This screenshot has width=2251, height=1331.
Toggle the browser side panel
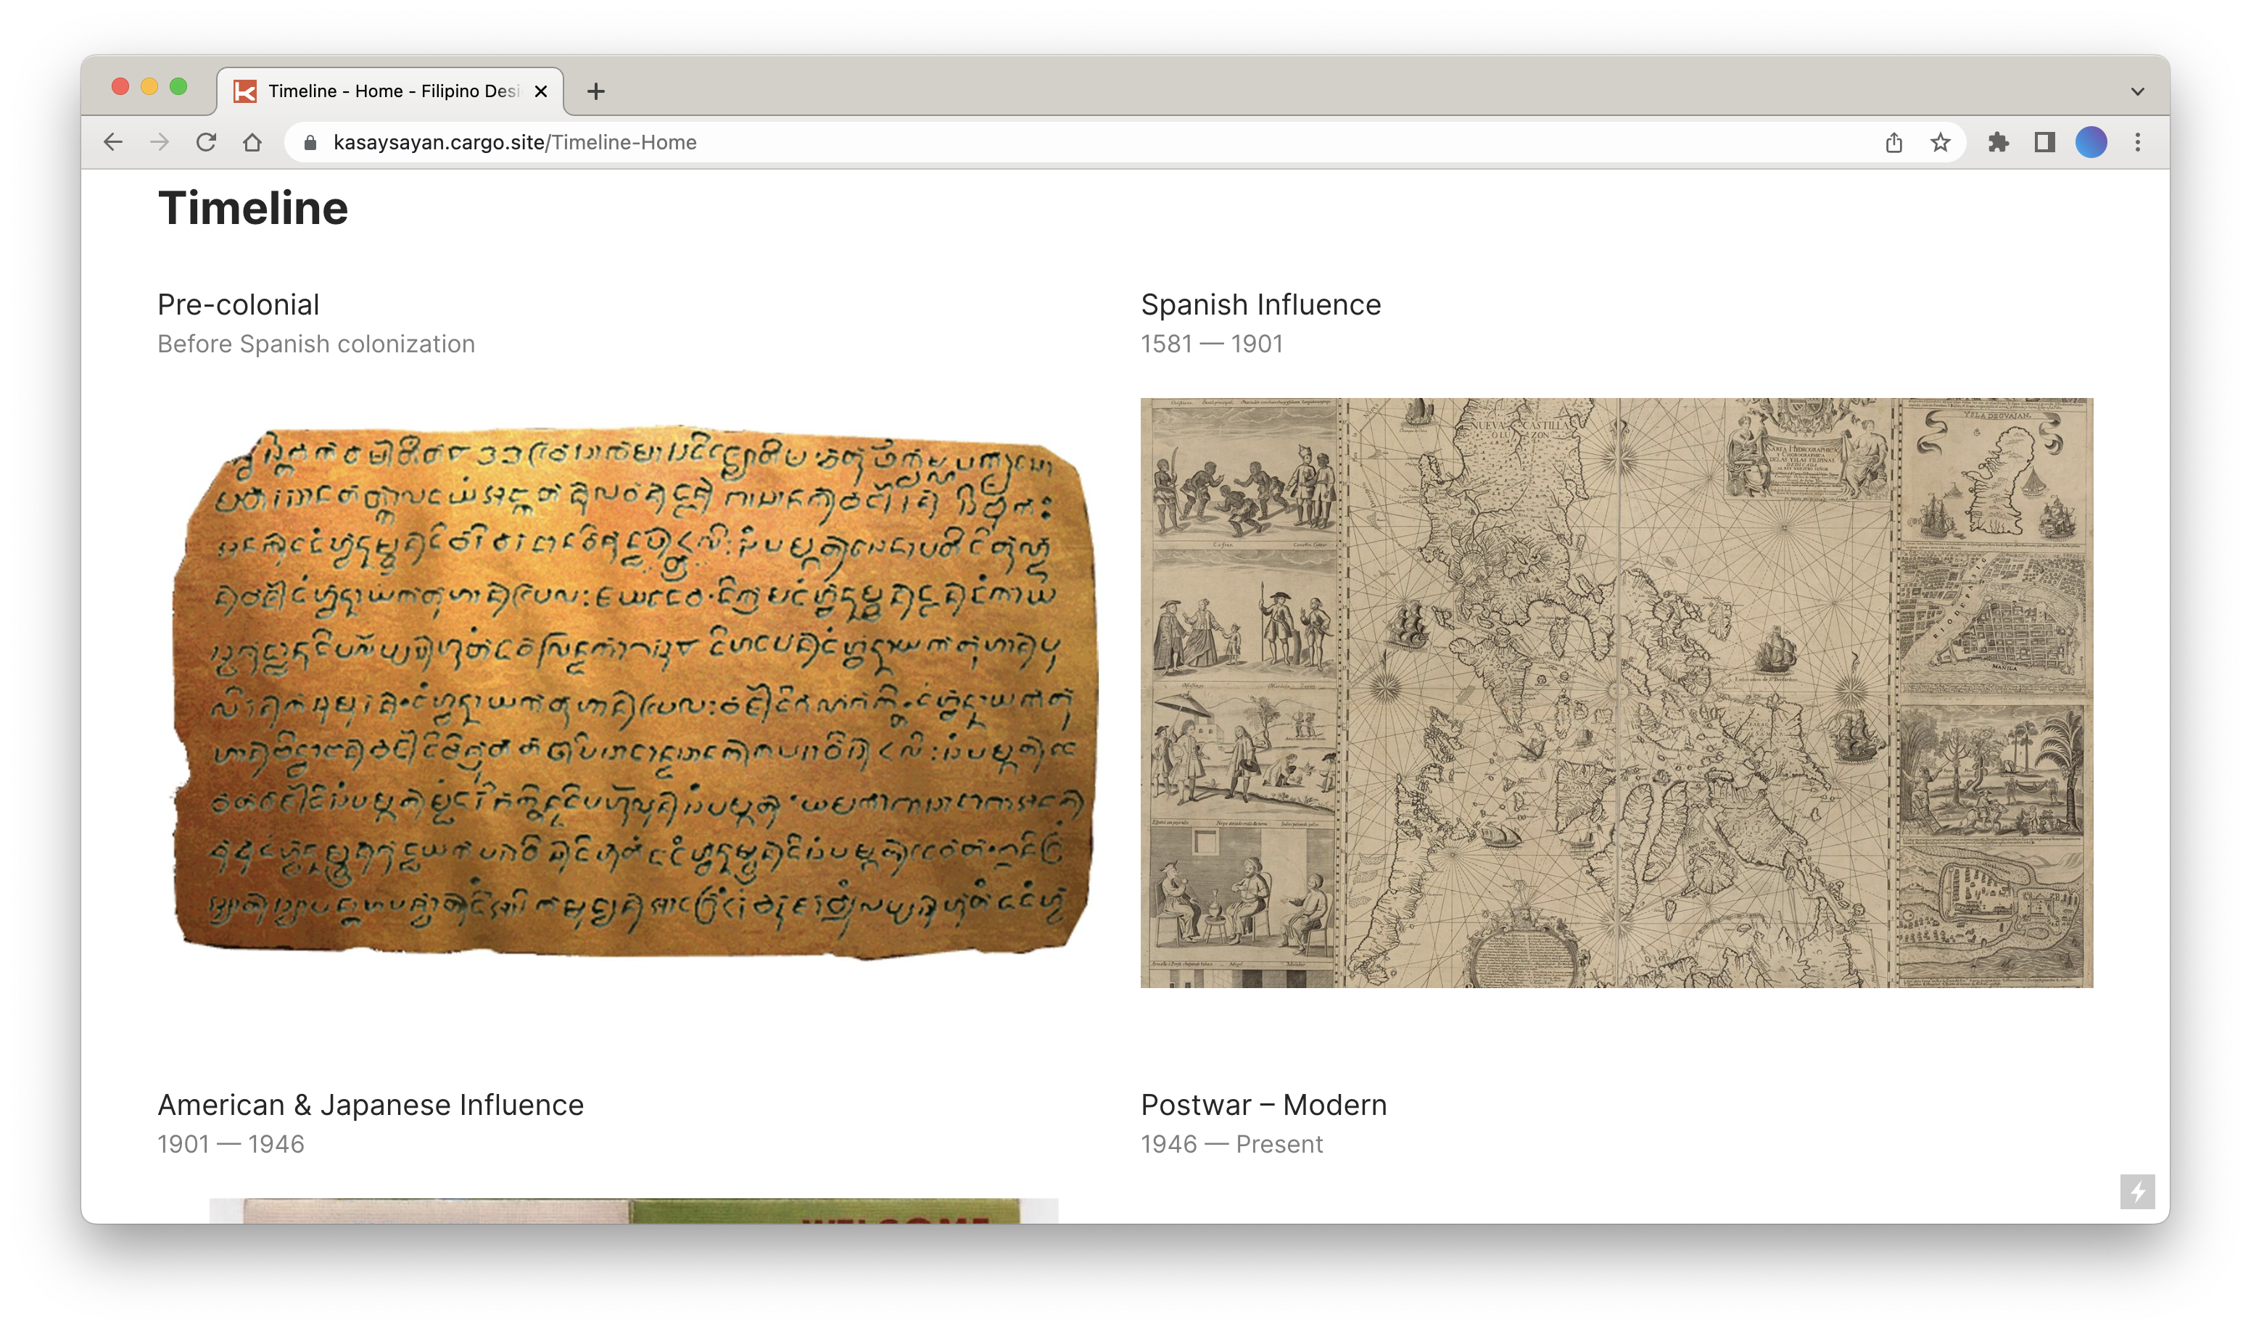(x=2044, y=141)
